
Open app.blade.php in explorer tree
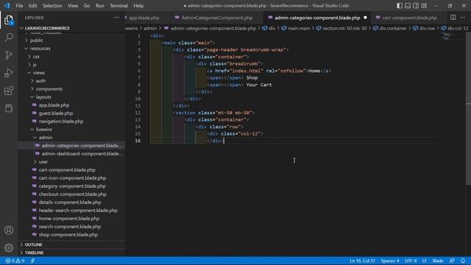pyautogui.click(x=54, y=105)
